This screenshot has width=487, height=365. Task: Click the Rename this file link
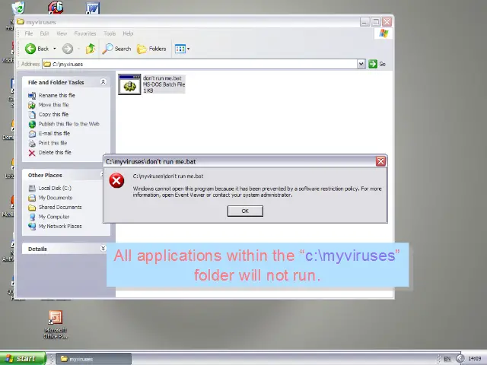coord(56,96)
